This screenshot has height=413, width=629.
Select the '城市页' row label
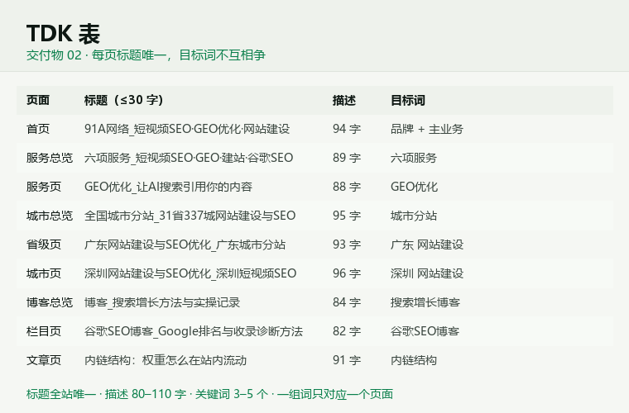pos(44,273)
